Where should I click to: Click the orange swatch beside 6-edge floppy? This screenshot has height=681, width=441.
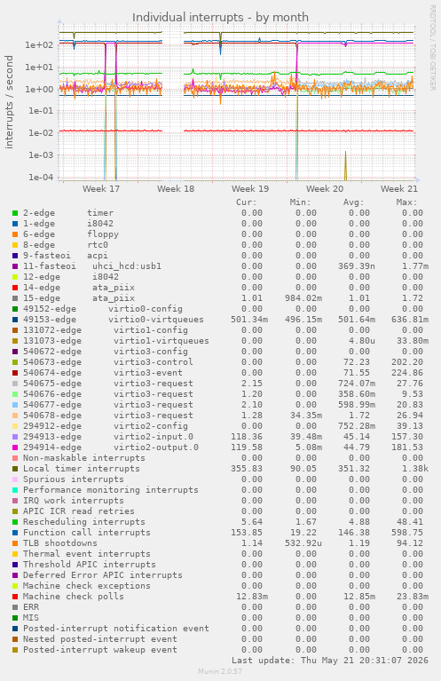coord(15,234)
